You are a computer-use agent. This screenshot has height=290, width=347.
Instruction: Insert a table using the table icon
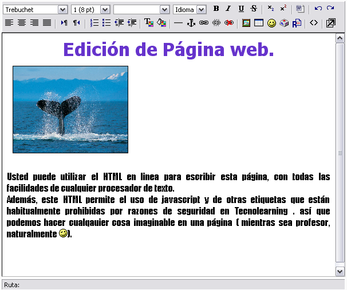click(259, 23)
